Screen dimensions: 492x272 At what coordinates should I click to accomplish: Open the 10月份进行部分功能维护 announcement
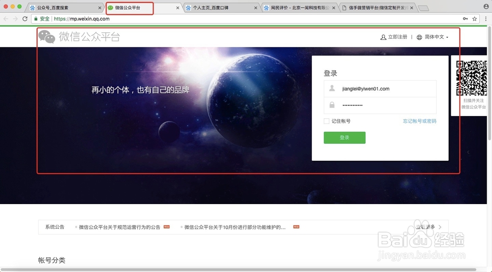(x=235, y=227)
